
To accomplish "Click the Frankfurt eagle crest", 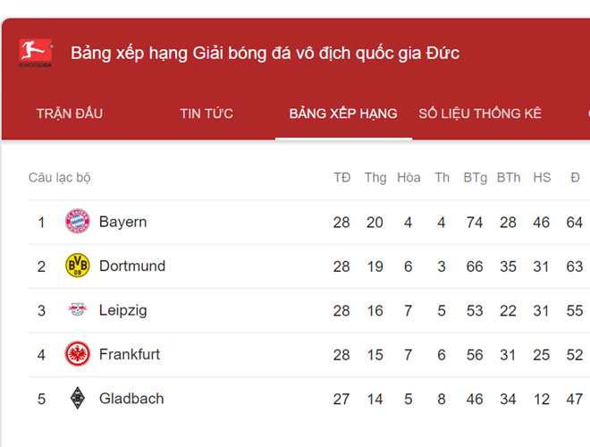I will 78,354.
